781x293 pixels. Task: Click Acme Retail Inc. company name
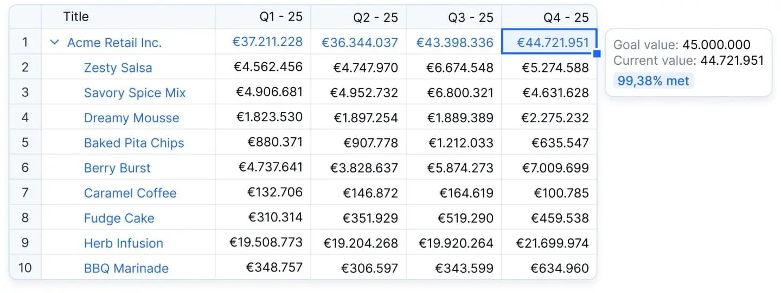click(114, 43)
